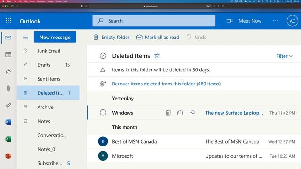Click the Tue 10:25 AM timestamp
This screenshot has width=301, height=169.
283,156
